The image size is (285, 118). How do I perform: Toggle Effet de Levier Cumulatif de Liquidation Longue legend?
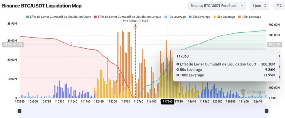127,17
